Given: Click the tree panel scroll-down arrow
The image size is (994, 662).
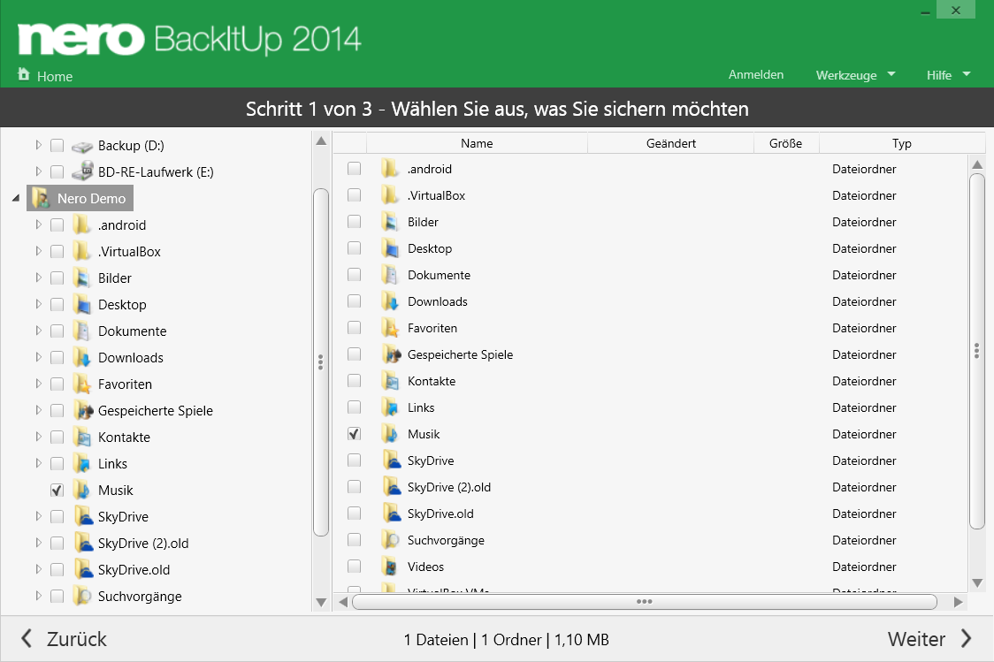Looking at the screenshot, I should [321, 602].
